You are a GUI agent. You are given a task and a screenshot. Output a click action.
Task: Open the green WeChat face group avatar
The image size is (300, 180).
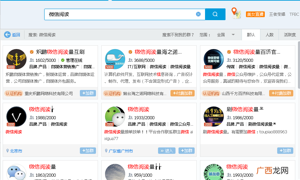(115, 117)
